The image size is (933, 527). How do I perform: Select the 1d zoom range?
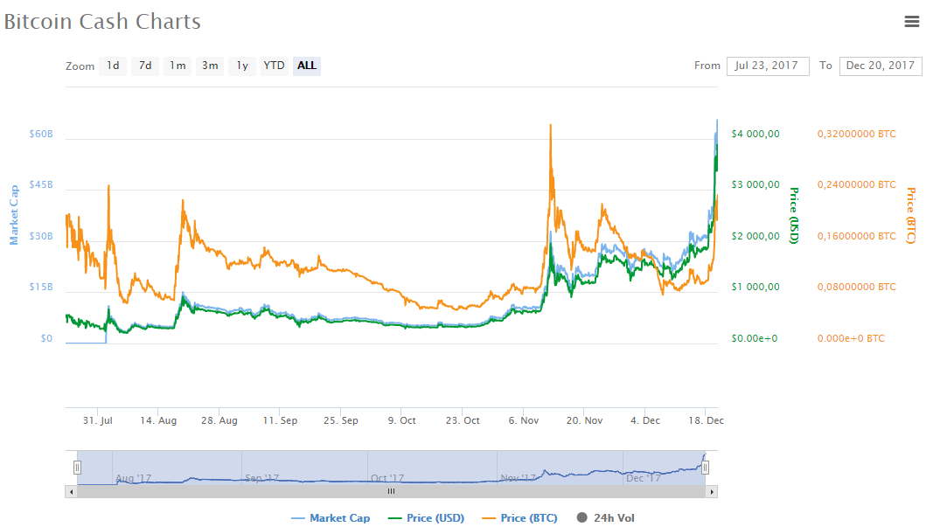point(113,66)
